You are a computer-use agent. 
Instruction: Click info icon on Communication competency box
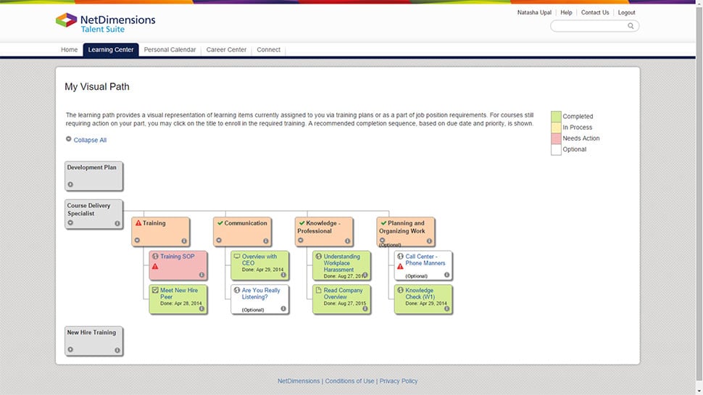click(x=265, y=241)
